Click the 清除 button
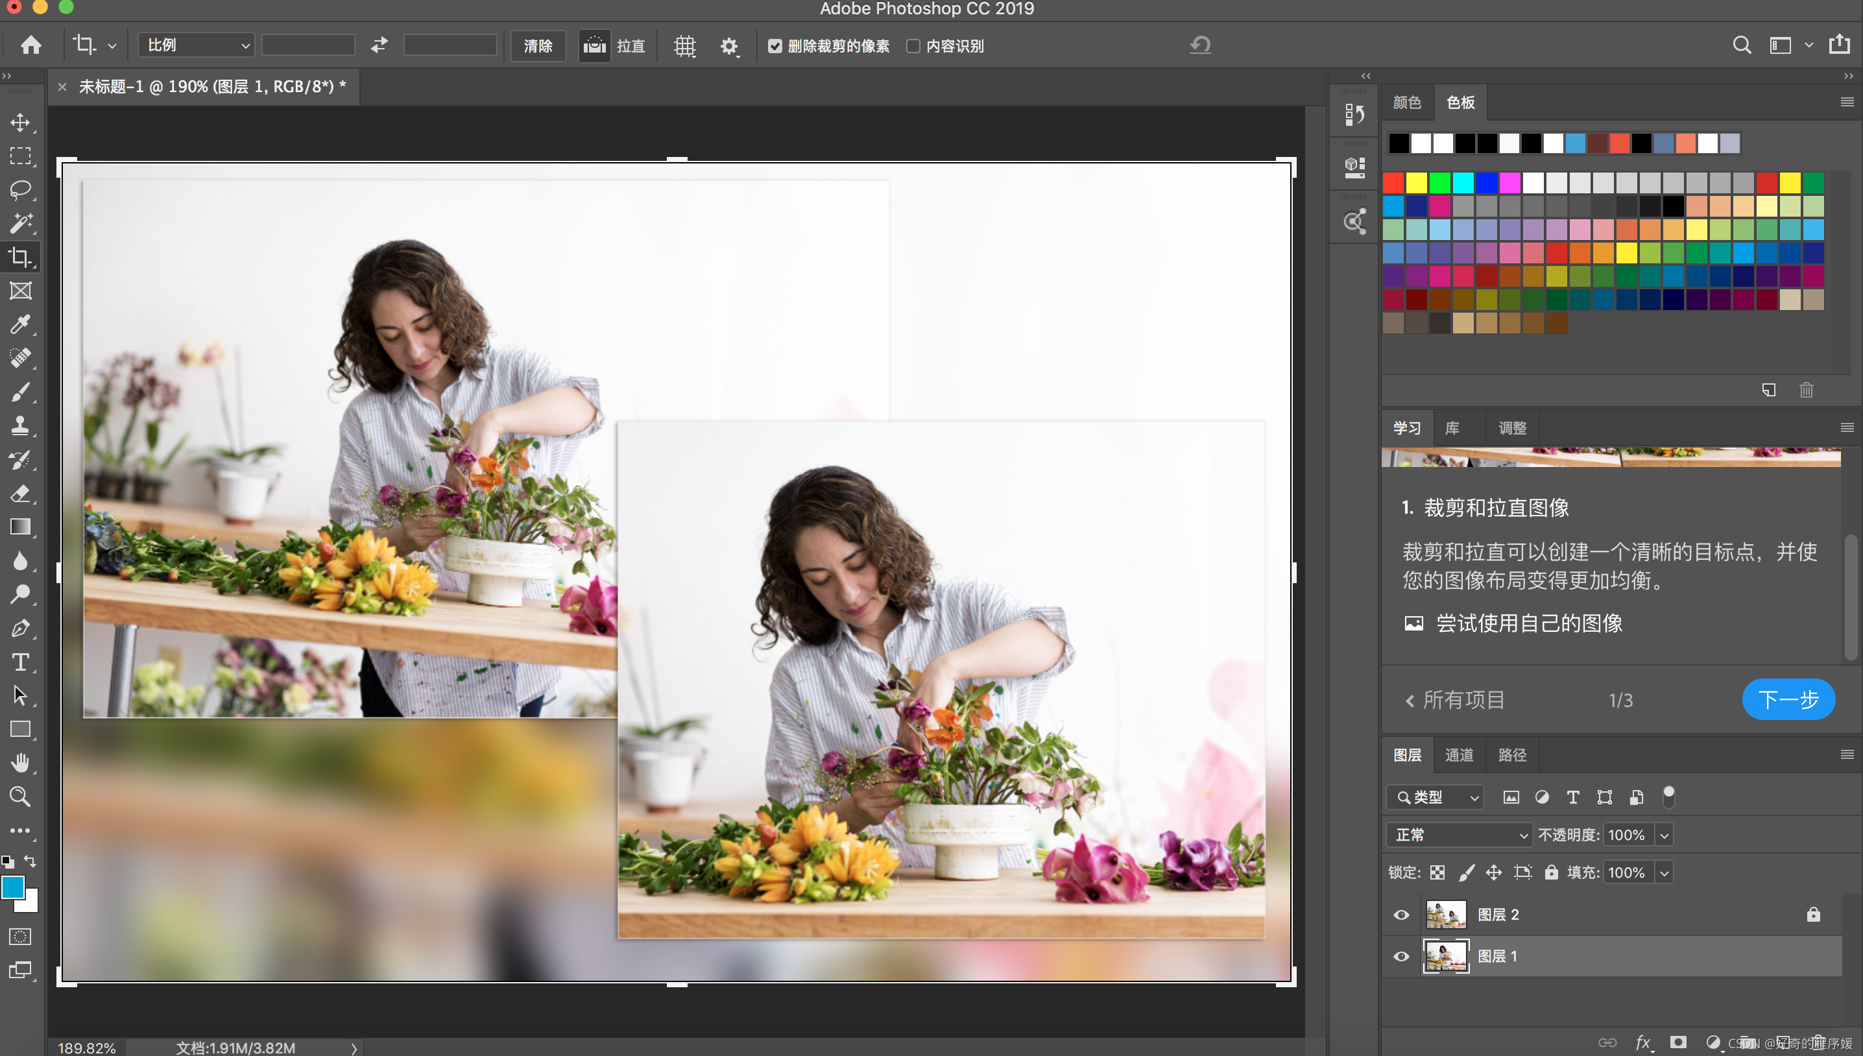This screenshot has width=1863, height=1056. pyautogui.click(x=537, y=45)
